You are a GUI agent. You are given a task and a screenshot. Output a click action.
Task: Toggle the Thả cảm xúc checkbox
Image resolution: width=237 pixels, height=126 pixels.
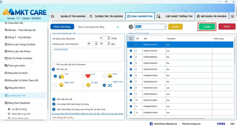coord(53,69)
